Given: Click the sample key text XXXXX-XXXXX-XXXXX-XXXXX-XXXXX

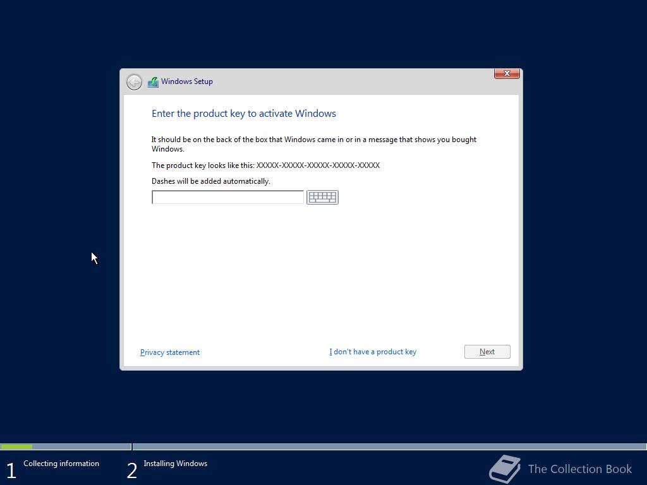Looking at the screenshot, I should [x=318, y=165].
